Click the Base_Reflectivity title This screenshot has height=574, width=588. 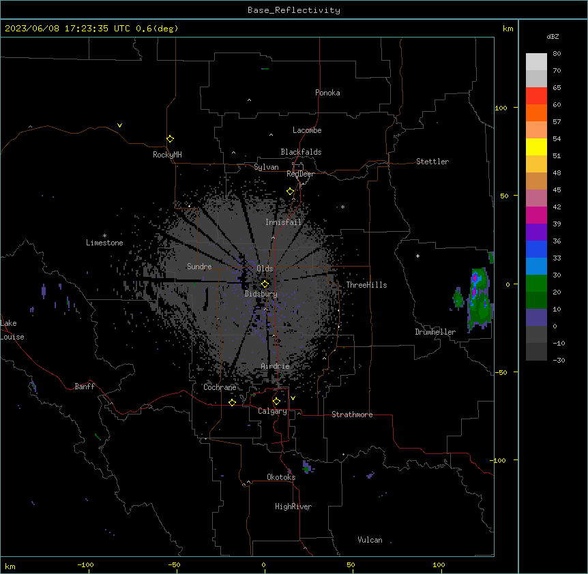coord(294,10)
